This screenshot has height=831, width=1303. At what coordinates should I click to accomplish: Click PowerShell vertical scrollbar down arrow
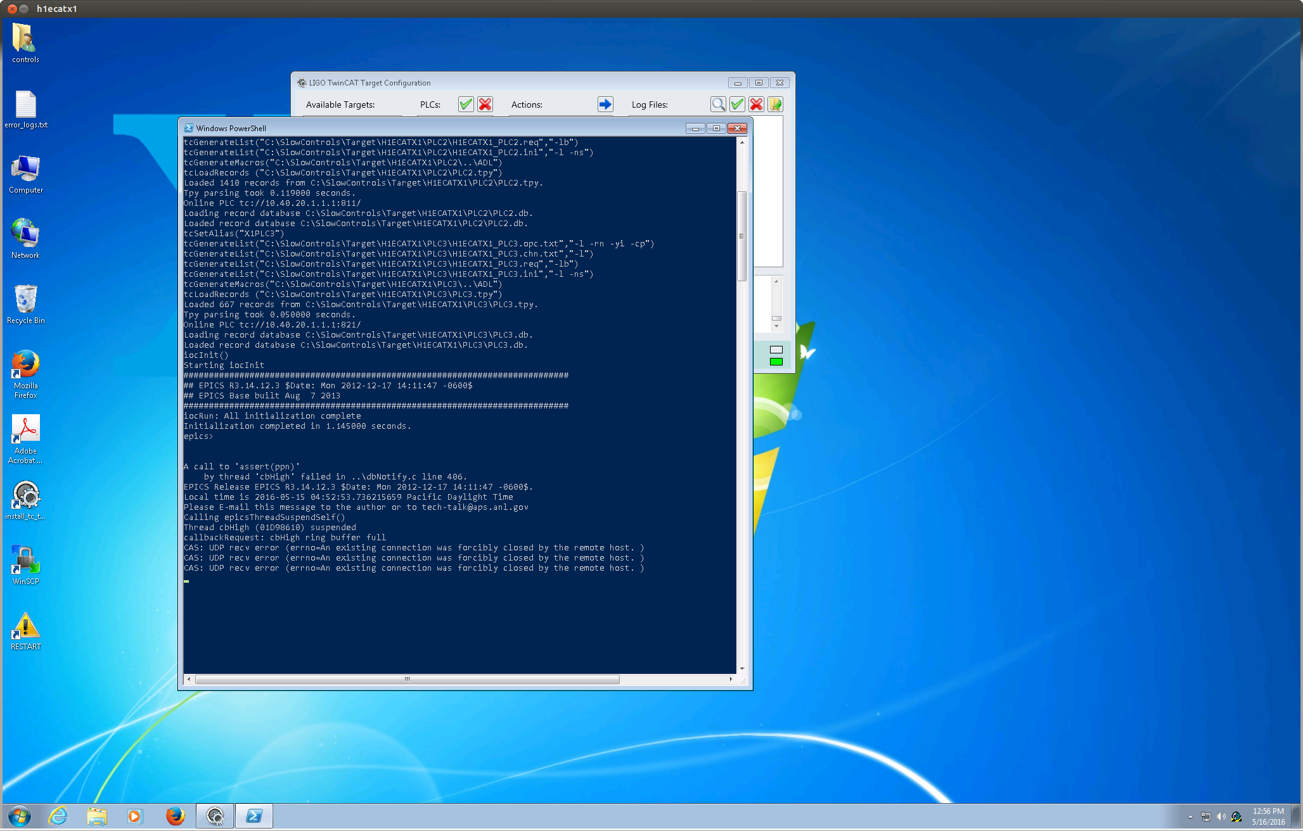[741, 668]
